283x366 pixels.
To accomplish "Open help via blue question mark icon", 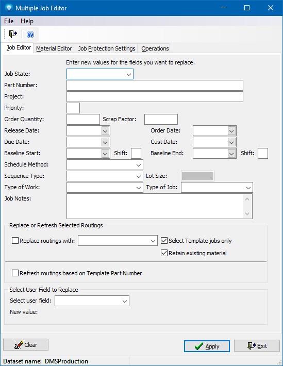I will coord(30,35).
